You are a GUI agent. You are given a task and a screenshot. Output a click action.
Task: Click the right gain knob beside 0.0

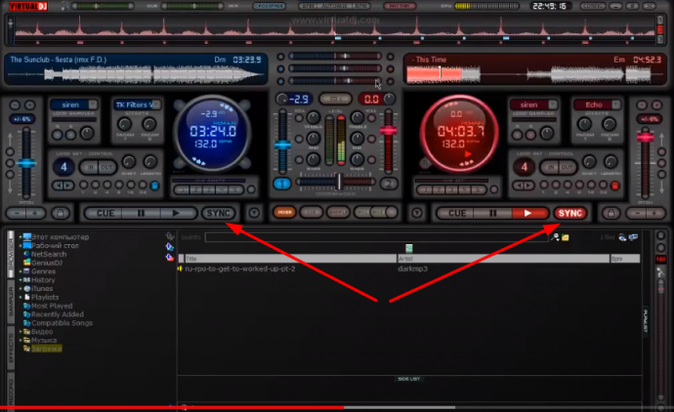[x=389, y=99]
